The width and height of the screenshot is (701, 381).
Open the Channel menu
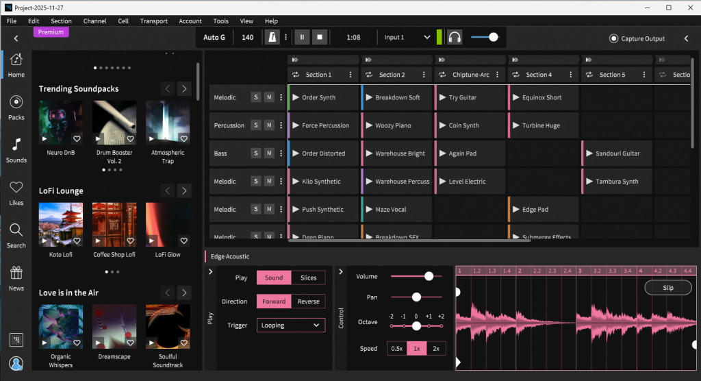[x=94, y=21]
